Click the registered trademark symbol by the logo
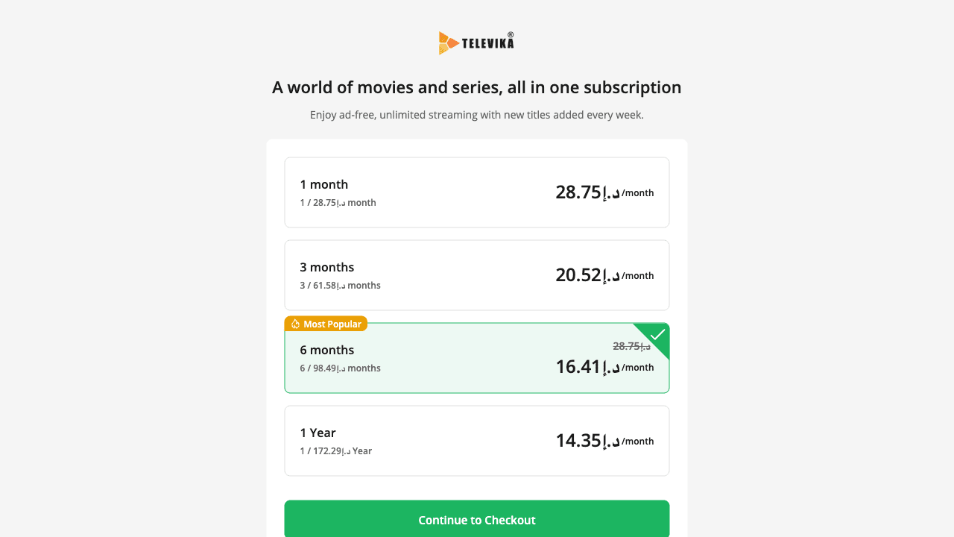 click(x=511, y=34)
